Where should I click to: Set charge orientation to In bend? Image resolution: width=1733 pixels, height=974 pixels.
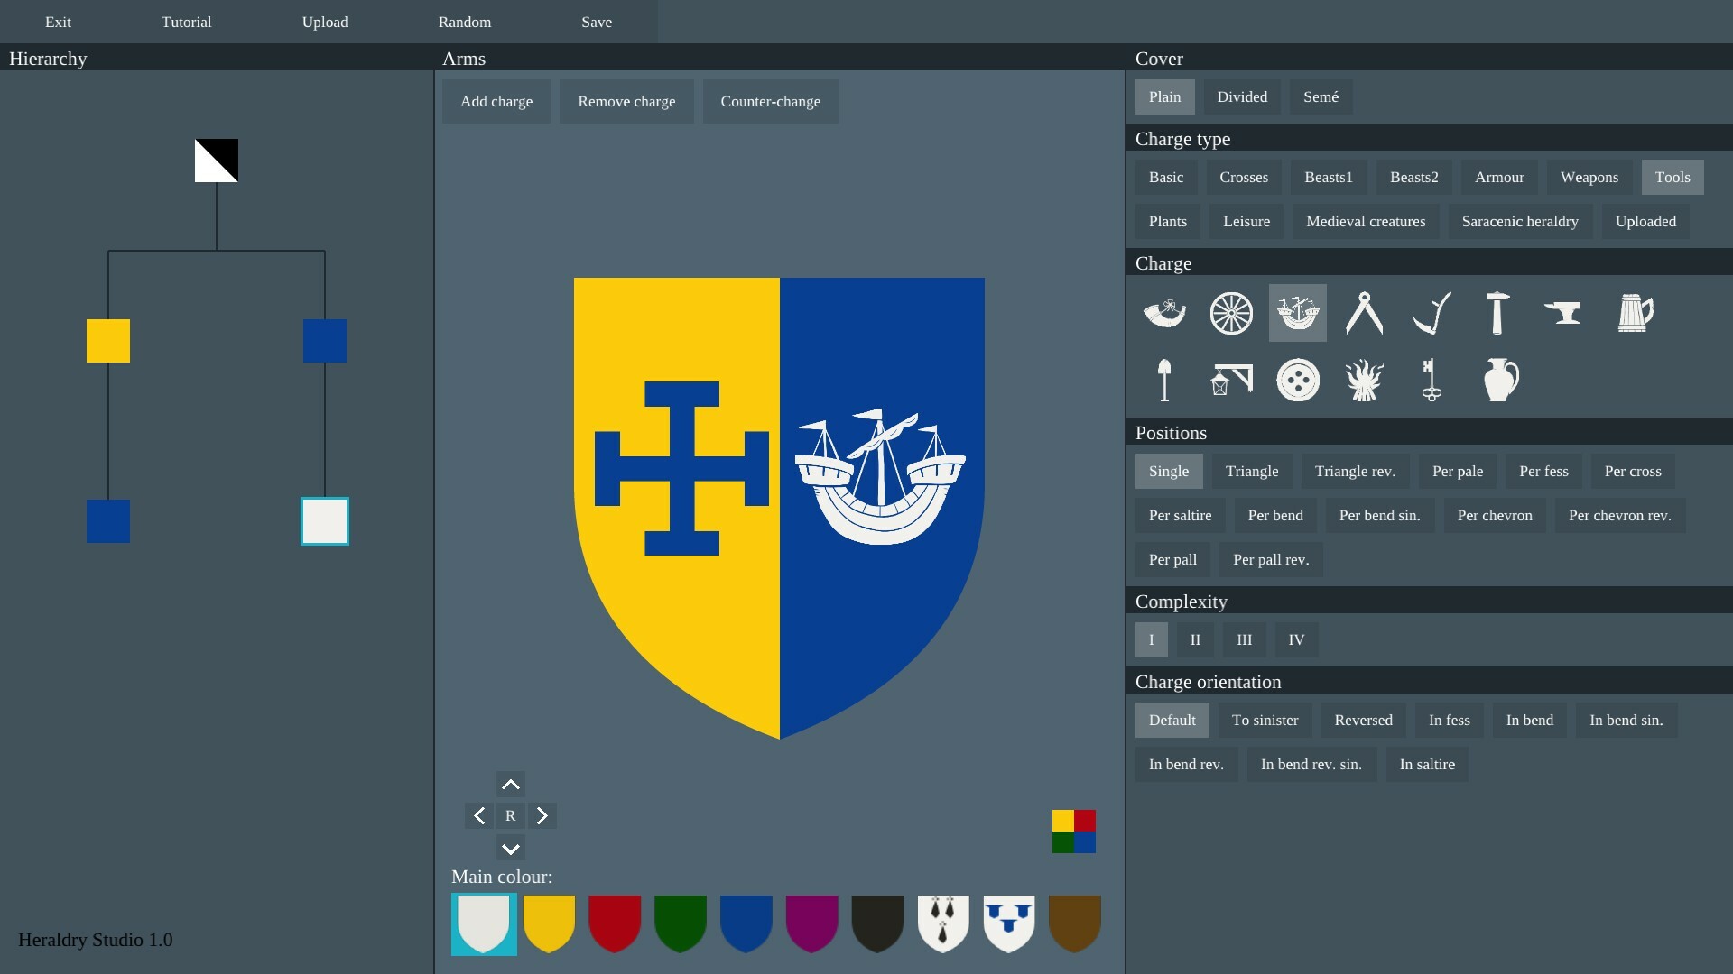(x=1529, y=720)
